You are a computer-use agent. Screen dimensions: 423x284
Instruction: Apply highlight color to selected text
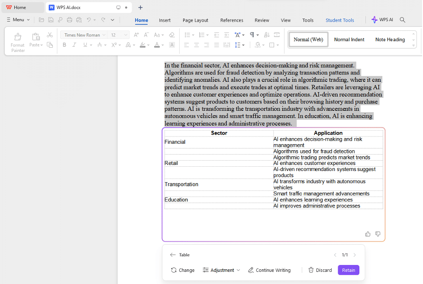[143, 45]
